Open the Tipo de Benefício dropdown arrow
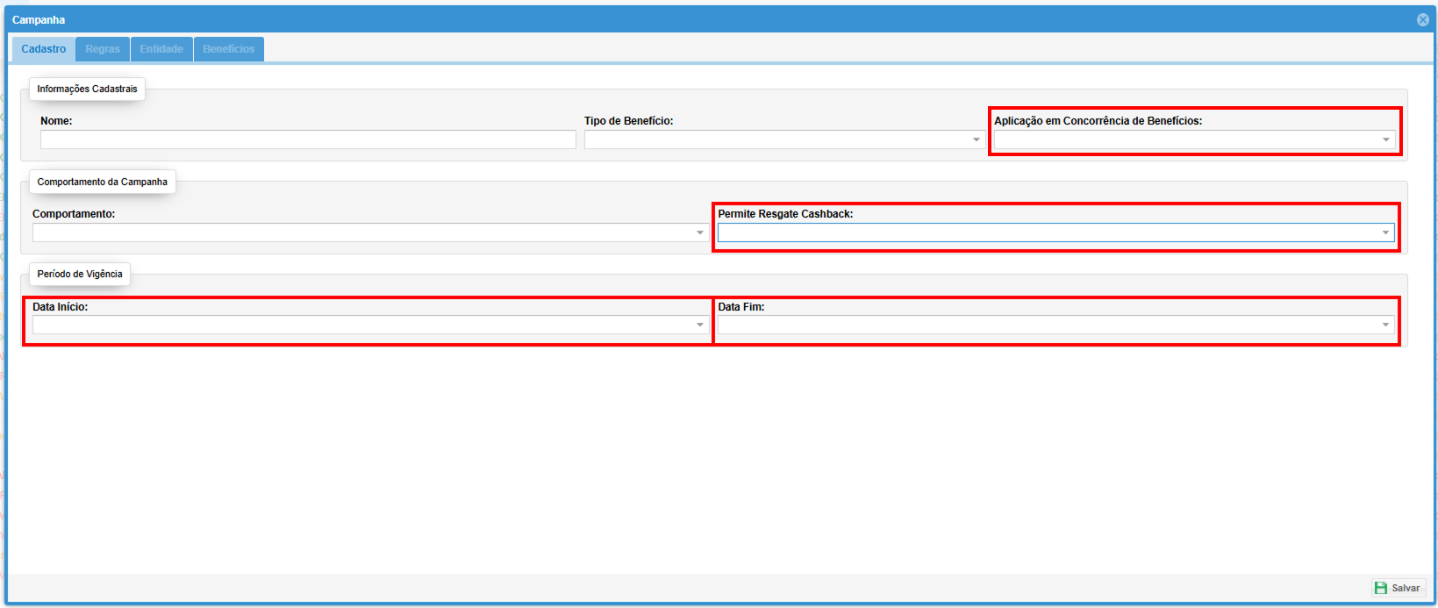The height and width of the screenshot is (608, 1438). [x=976, y=139]
